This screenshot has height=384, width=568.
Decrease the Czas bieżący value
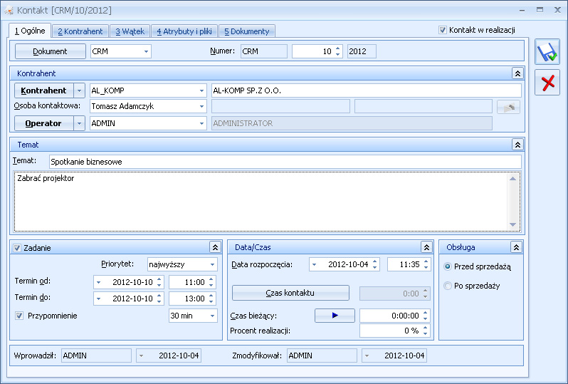point(426,318)
